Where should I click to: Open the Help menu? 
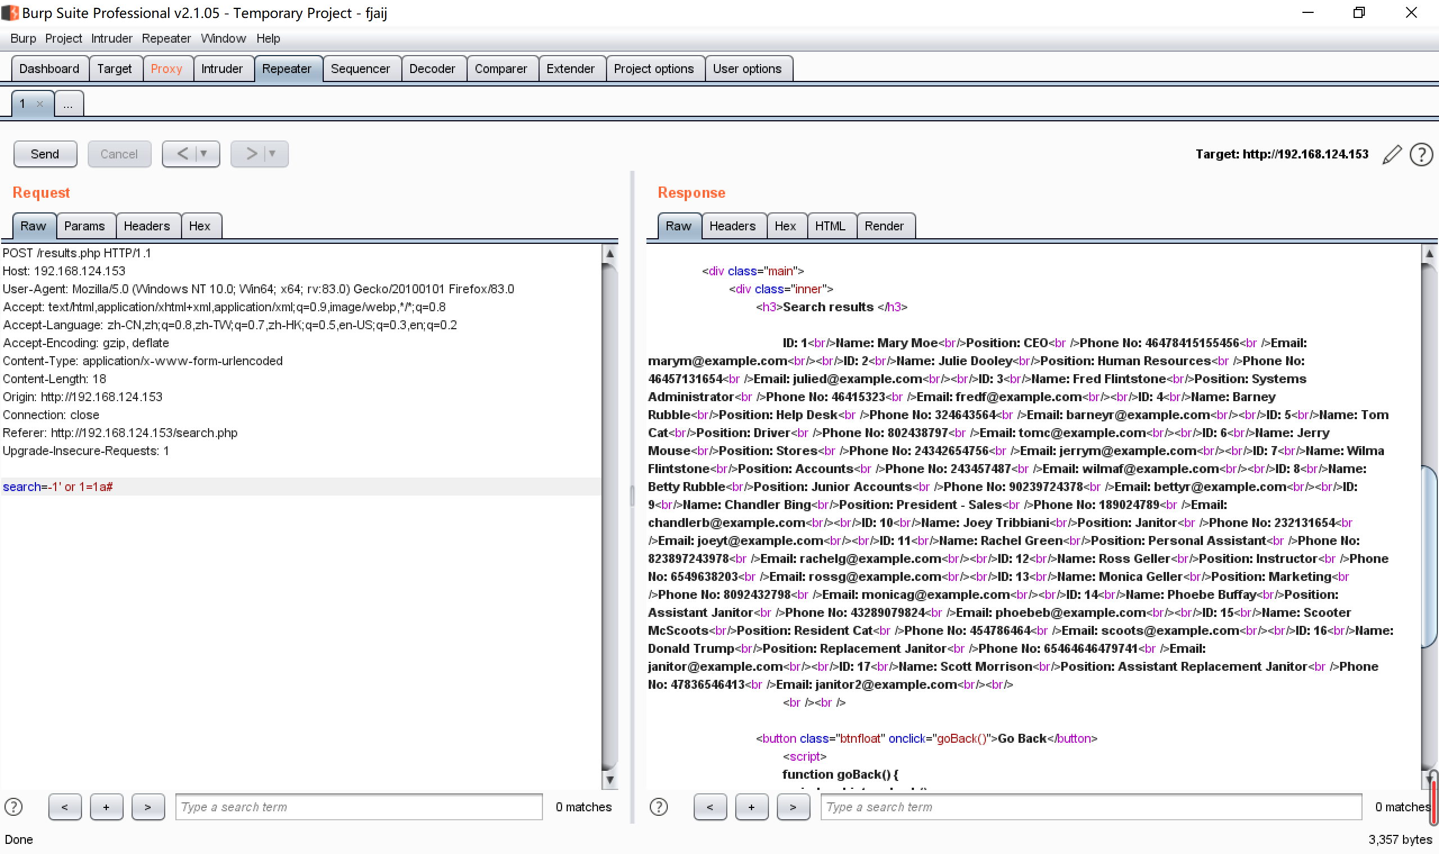pos(268,39)
